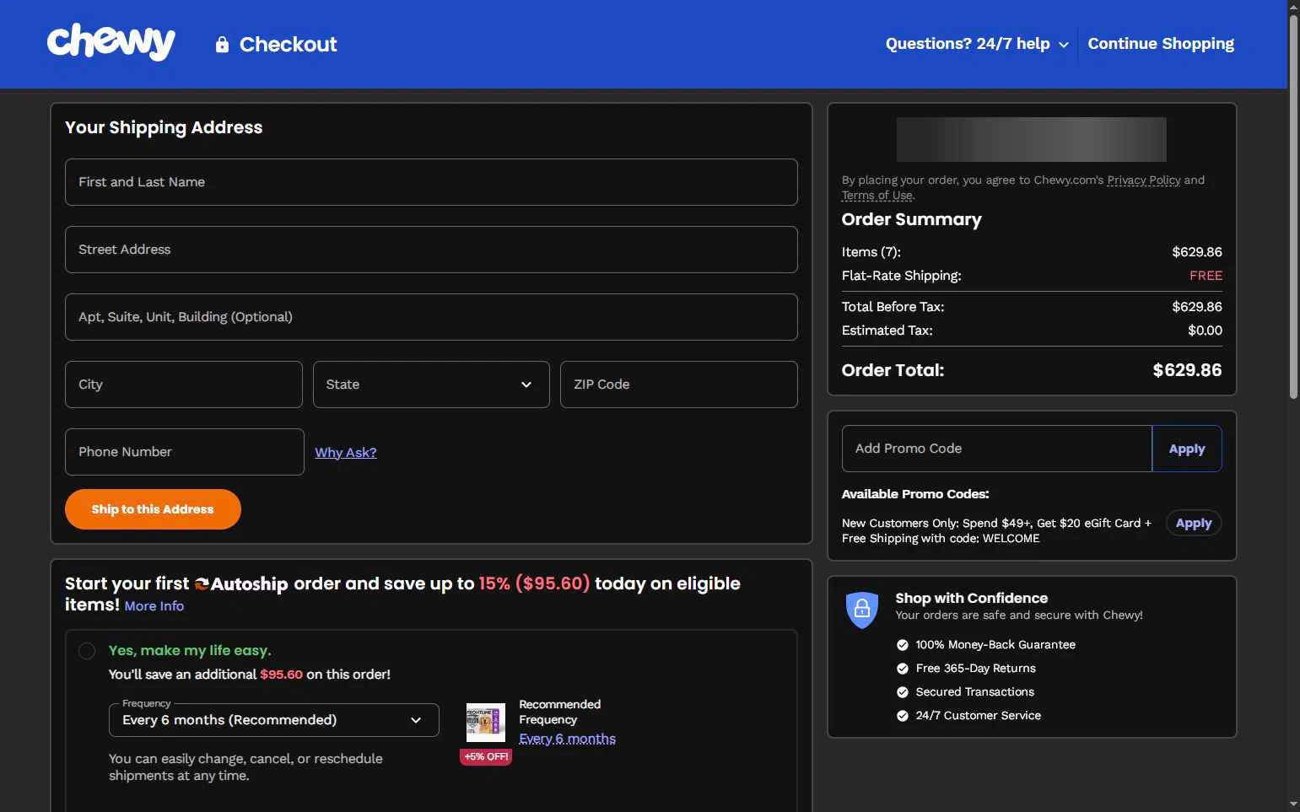Viewport: 1300px width, 812px height.
Task: Click the +5% OFF badge
Action: pyautogui.click(x=486, y=756)
